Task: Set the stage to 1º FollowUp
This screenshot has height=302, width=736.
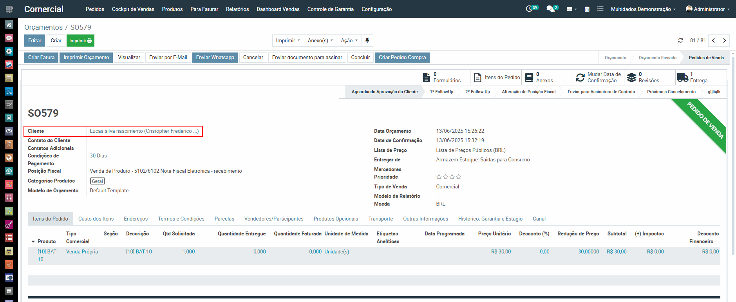Action: pos(441,92)
